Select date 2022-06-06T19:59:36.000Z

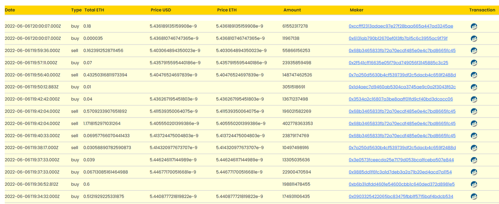[32, 51]
